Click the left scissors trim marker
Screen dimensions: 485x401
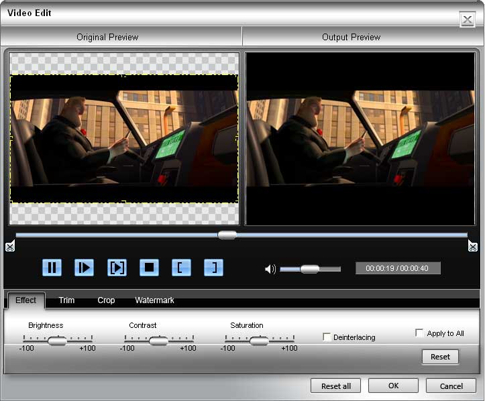tap(10, 246)
